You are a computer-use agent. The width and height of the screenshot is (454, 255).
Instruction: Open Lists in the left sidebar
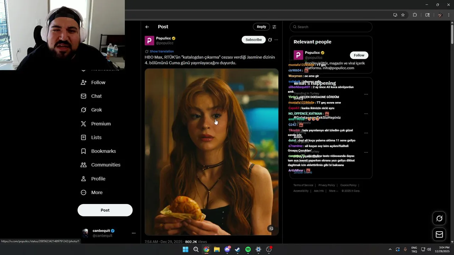click(92, 137)
